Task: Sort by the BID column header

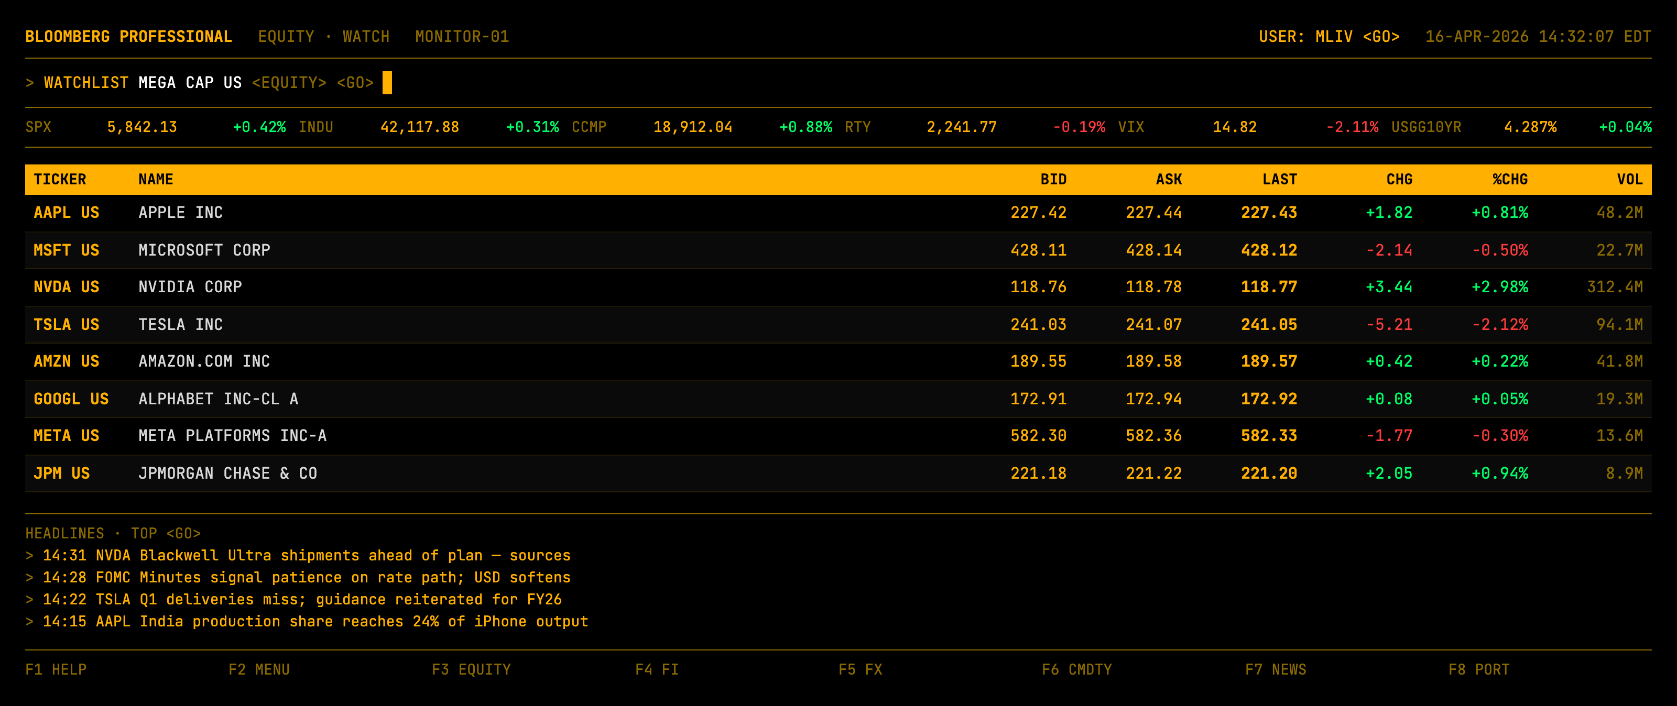Action: (x=1053, y=180)
